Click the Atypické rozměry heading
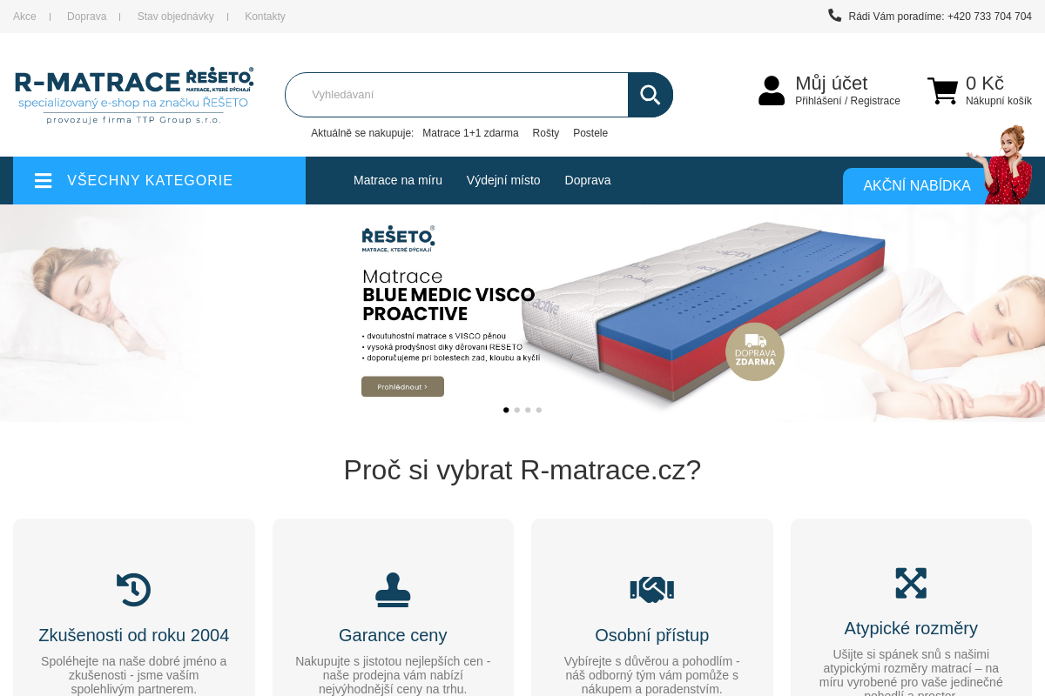The width and height of the screenshot is (1045, 696). click(911, 628)
